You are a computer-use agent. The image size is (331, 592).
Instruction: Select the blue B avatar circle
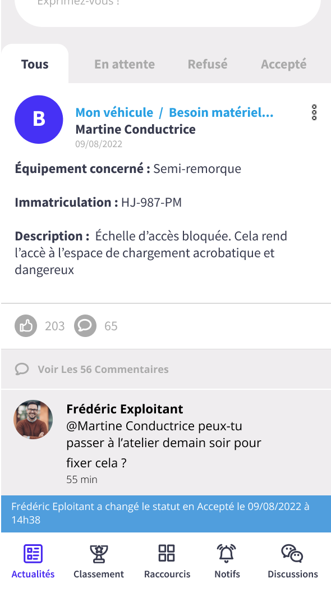(39, 119)
